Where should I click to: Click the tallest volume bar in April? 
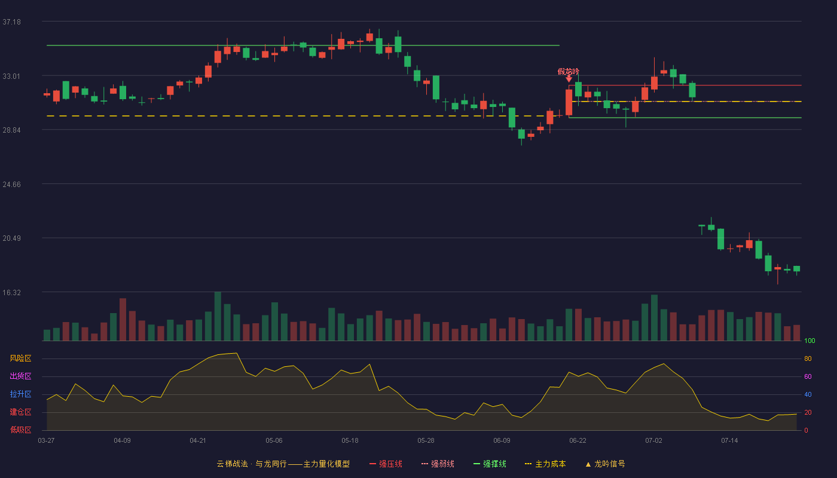pyautogui.click(x=218, y=316)
